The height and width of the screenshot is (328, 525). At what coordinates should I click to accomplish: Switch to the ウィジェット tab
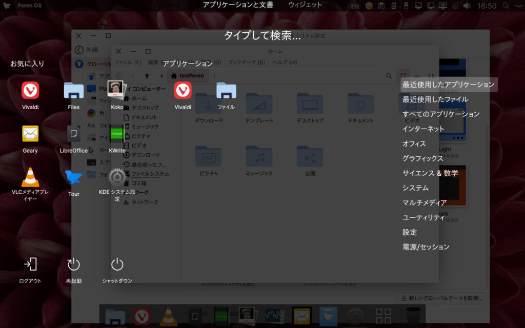pyautogui.click(x=305, y=5)
